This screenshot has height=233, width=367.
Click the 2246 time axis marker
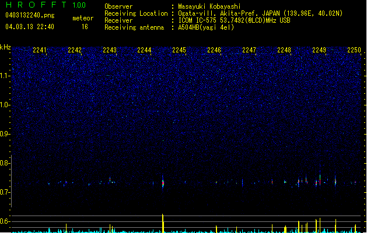coord(214,50)
